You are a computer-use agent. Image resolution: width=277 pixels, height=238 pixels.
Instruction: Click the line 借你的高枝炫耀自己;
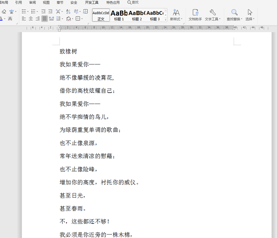(87, 91)
